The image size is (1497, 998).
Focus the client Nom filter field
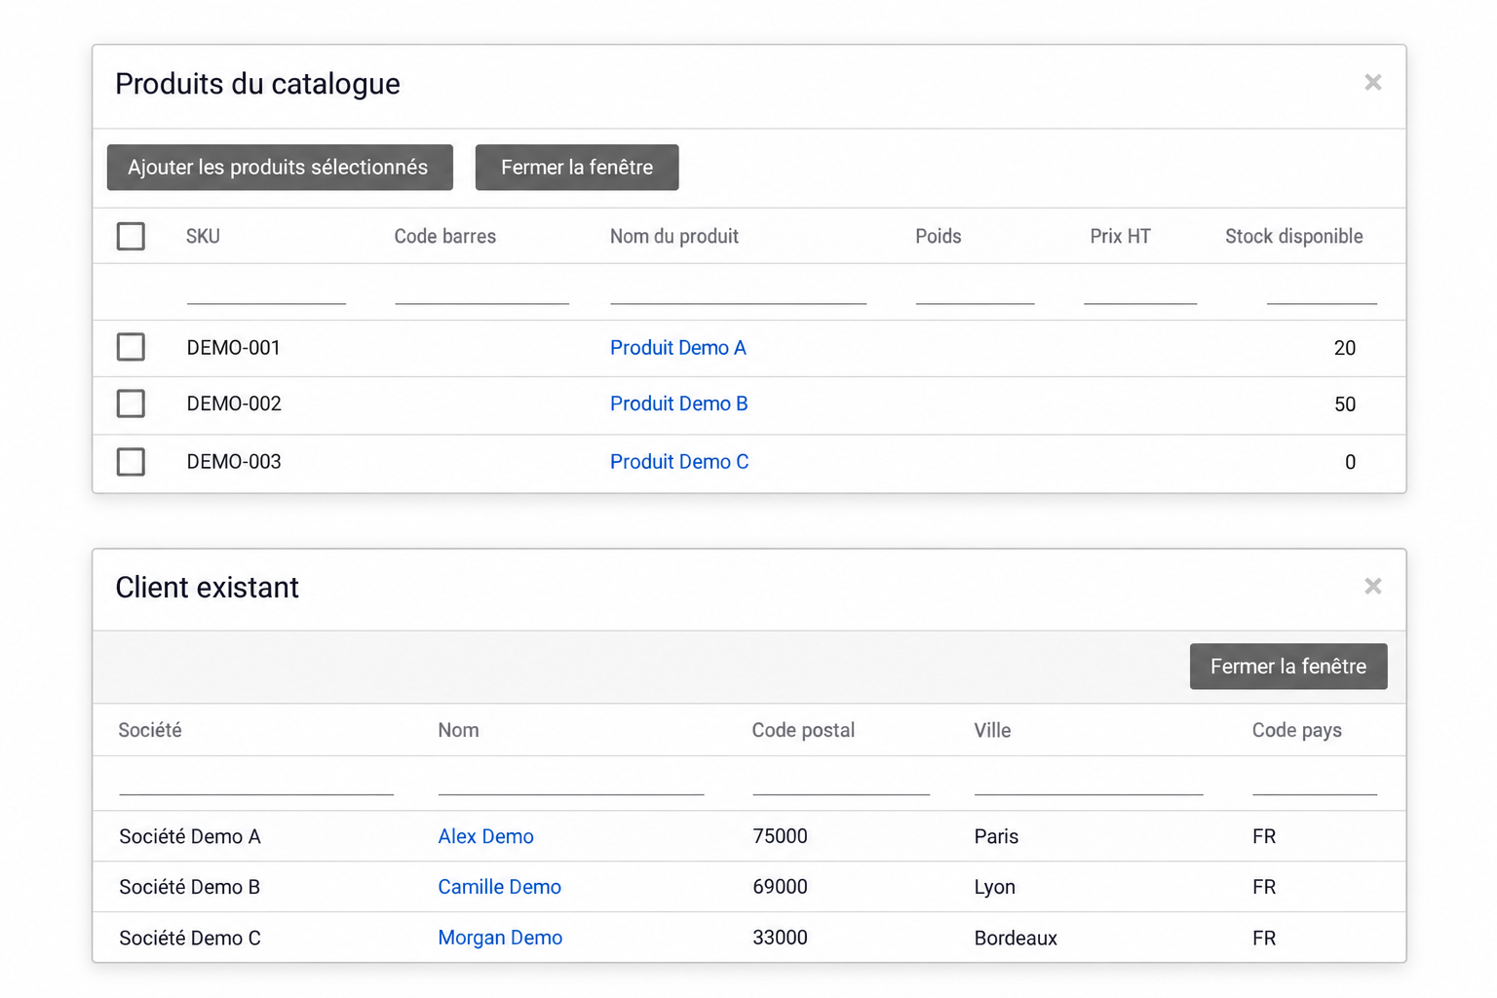(571, 783)
